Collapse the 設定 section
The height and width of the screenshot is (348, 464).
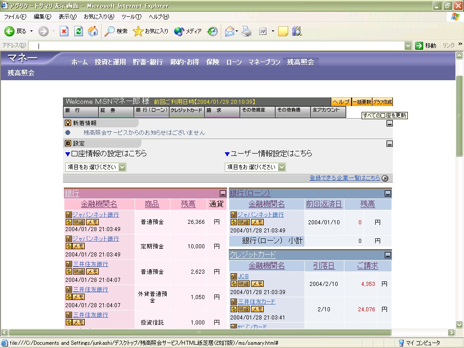389,144
